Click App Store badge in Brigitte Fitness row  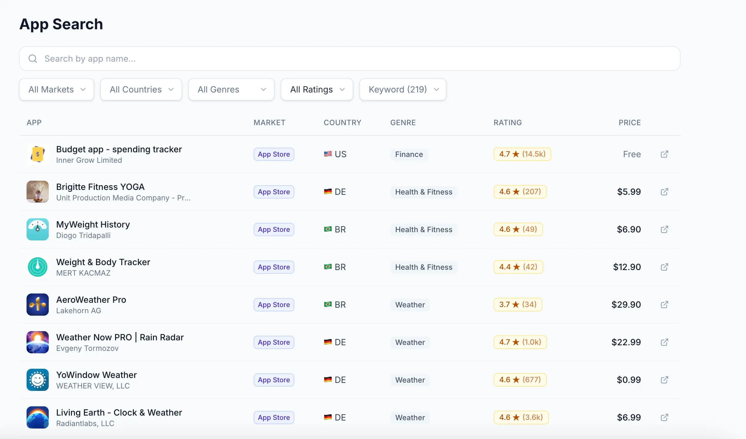(274, 192)
